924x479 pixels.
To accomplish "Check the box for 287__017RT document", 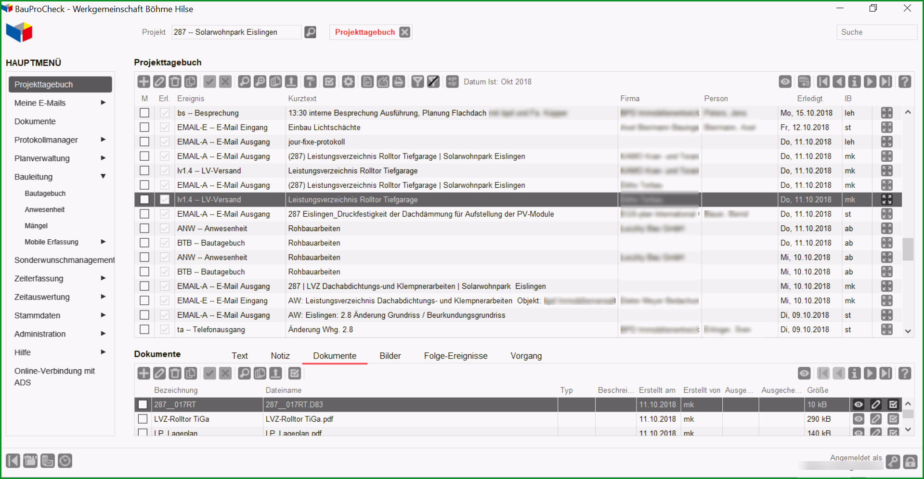I will [143, 404].
